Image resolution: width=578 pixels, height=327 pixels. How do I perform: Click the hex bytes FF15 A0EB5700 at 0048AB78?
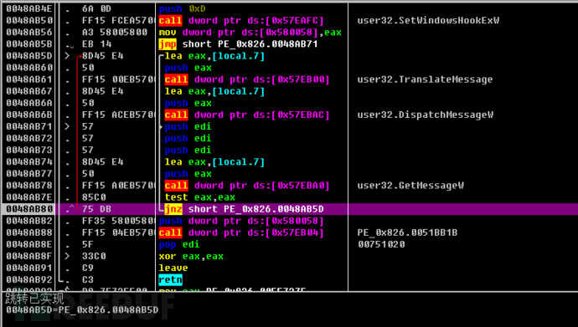point(118,186)
